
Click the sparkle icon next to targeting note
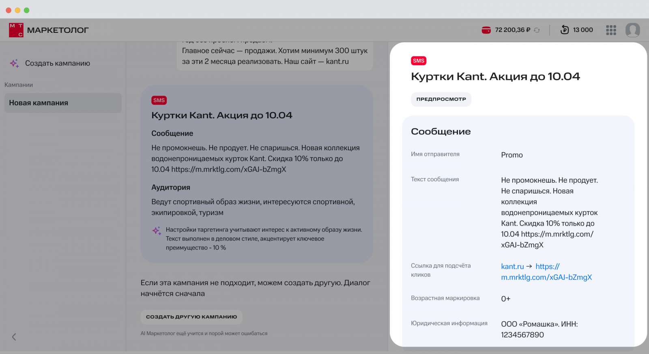coord(157,230)
